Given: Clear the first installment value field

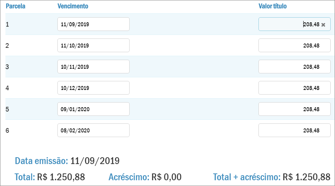Looking at the screenshot, I should pyautogui.click(x=323, y=25).
